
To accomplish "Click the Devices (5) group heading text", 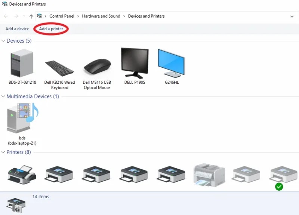I will 19,41.
